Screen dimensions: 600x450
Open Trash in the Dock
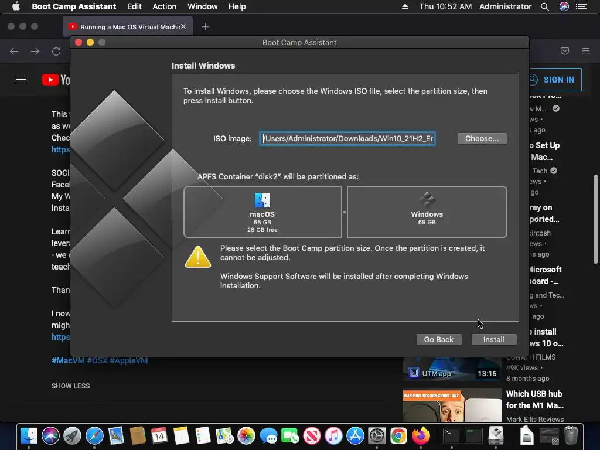coord(571,435)
